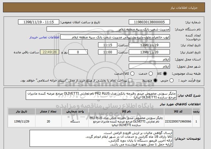This screenshot has width=211, height=149.
Task: Click the creation time field 11:15
Action: tap(108, 45)
